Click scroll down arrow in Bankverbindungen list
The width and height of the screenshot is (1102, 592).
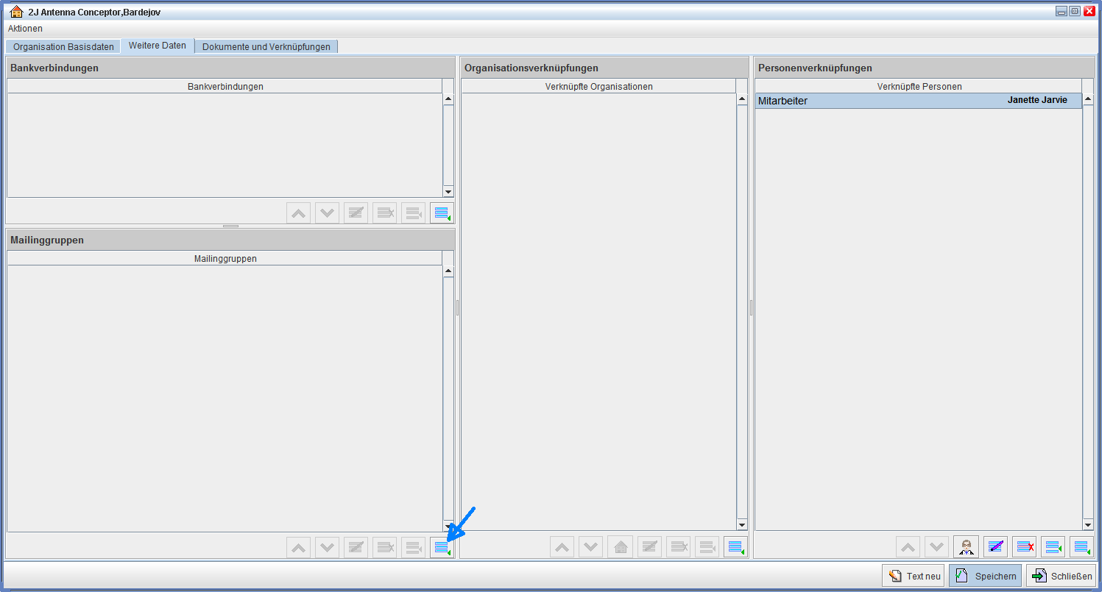pyautogui.click(x=448, y=191)
